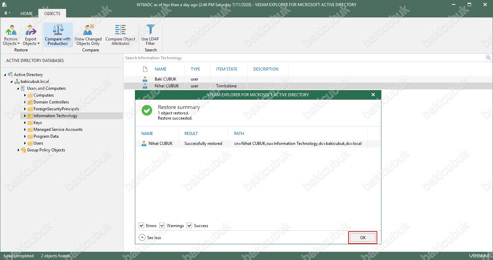Uncheck the Success checkbox
This screenshot has height=260, width=493.
coord(189,225)
